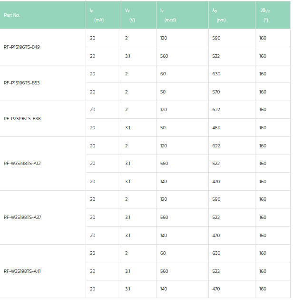The height and width of the screenshot is (300, 293).
Task: Select 630 wavelength in the RF-P1S196TS-B53 rows
Action: [216, 74]
